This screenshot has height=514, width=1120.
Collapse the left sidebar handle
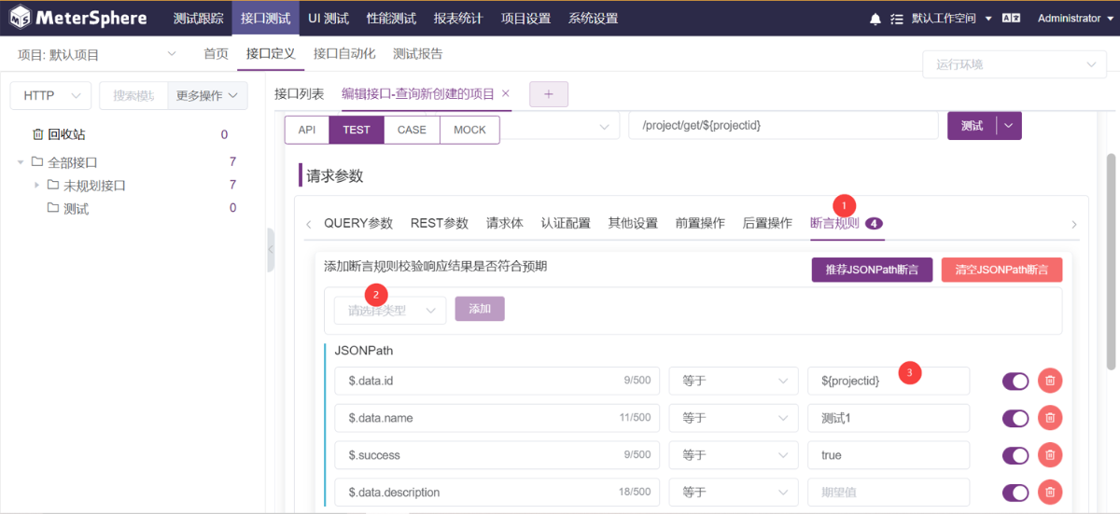pos(271,249)
